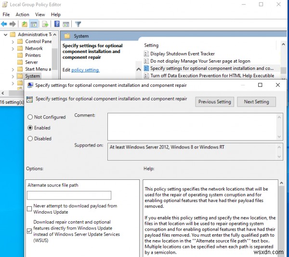289x257 pixels.
Task: Select Display Shutdown Event Tracker setting
Action: point(183,54)
